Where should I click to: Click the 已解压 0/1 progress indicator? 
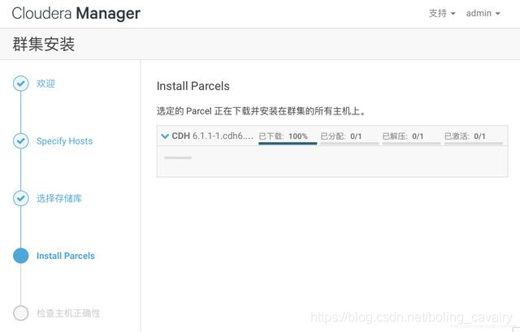[x=411, y=138]
